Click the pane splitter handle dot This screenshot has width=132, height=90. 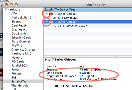click(x=117, y=56)
